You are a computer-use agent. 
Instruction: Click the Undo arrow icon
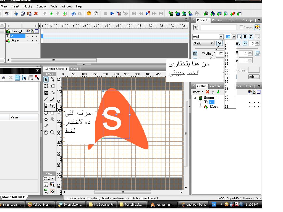click(74, 14)
